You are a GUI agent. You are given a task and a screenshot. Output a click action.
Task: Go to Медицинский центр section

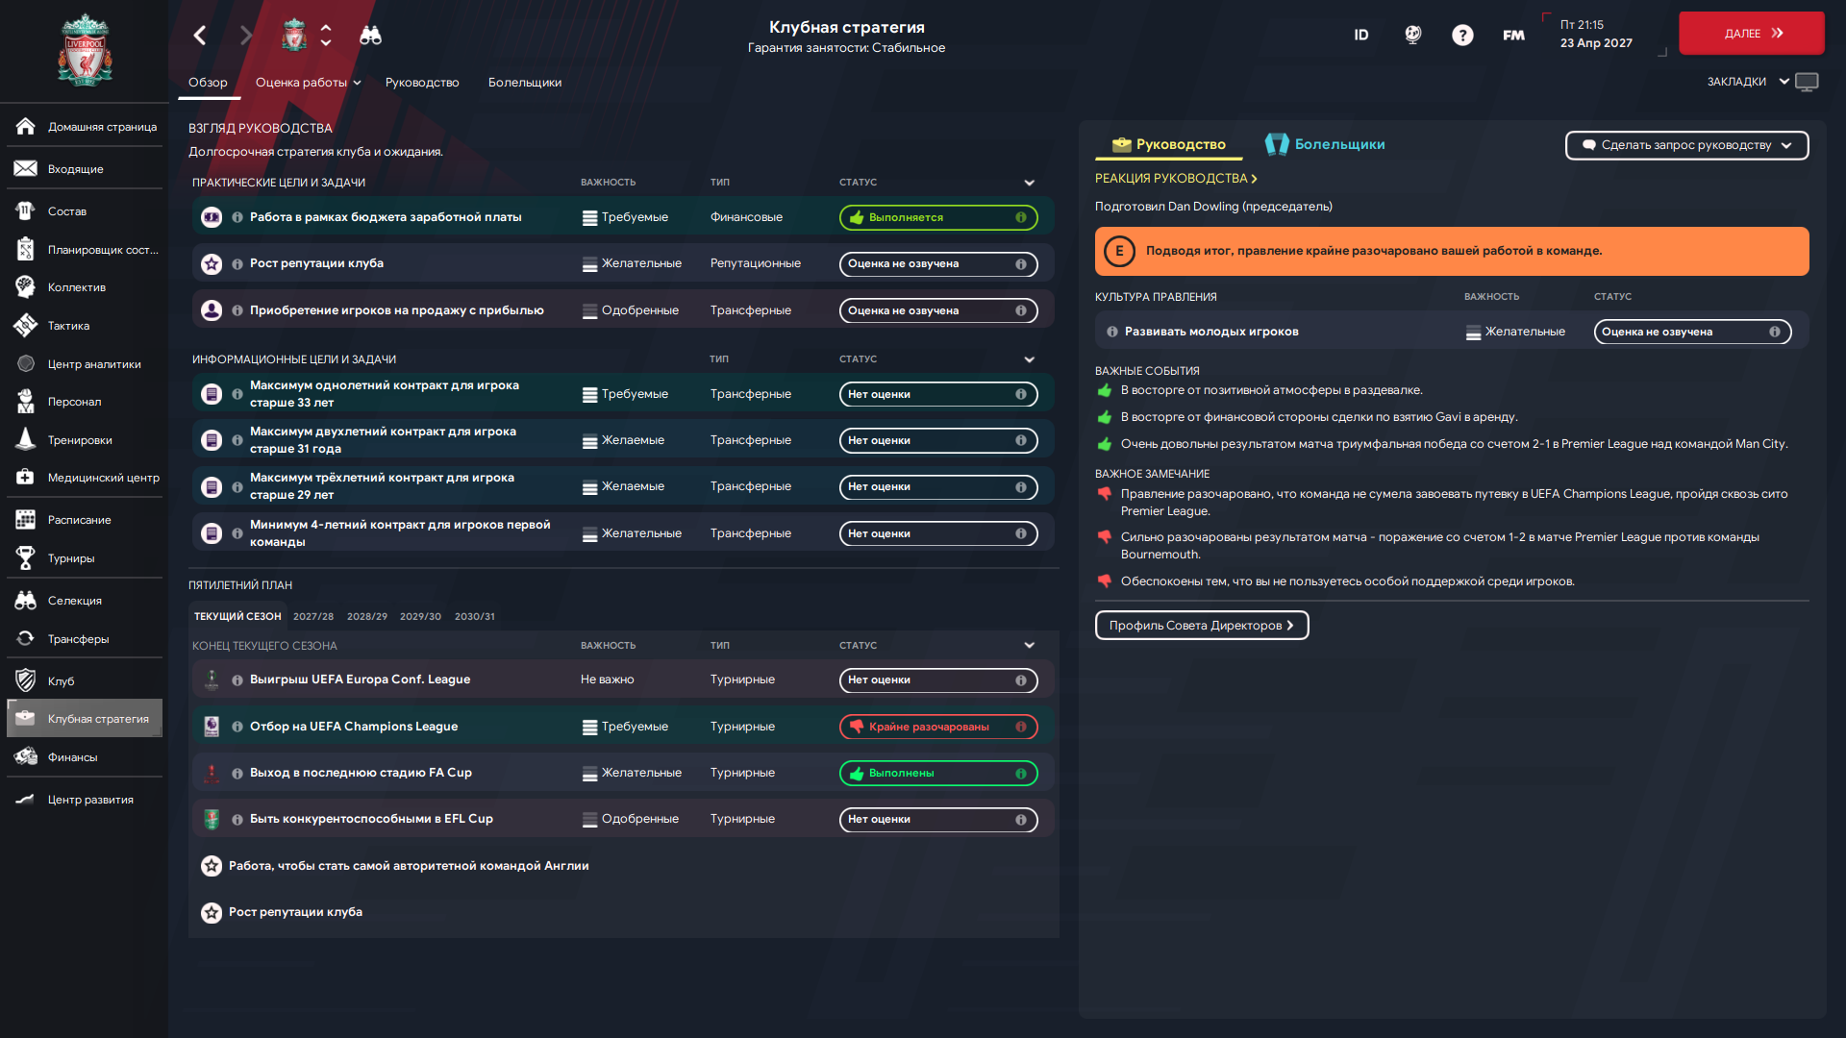click(x=103, y=478)
